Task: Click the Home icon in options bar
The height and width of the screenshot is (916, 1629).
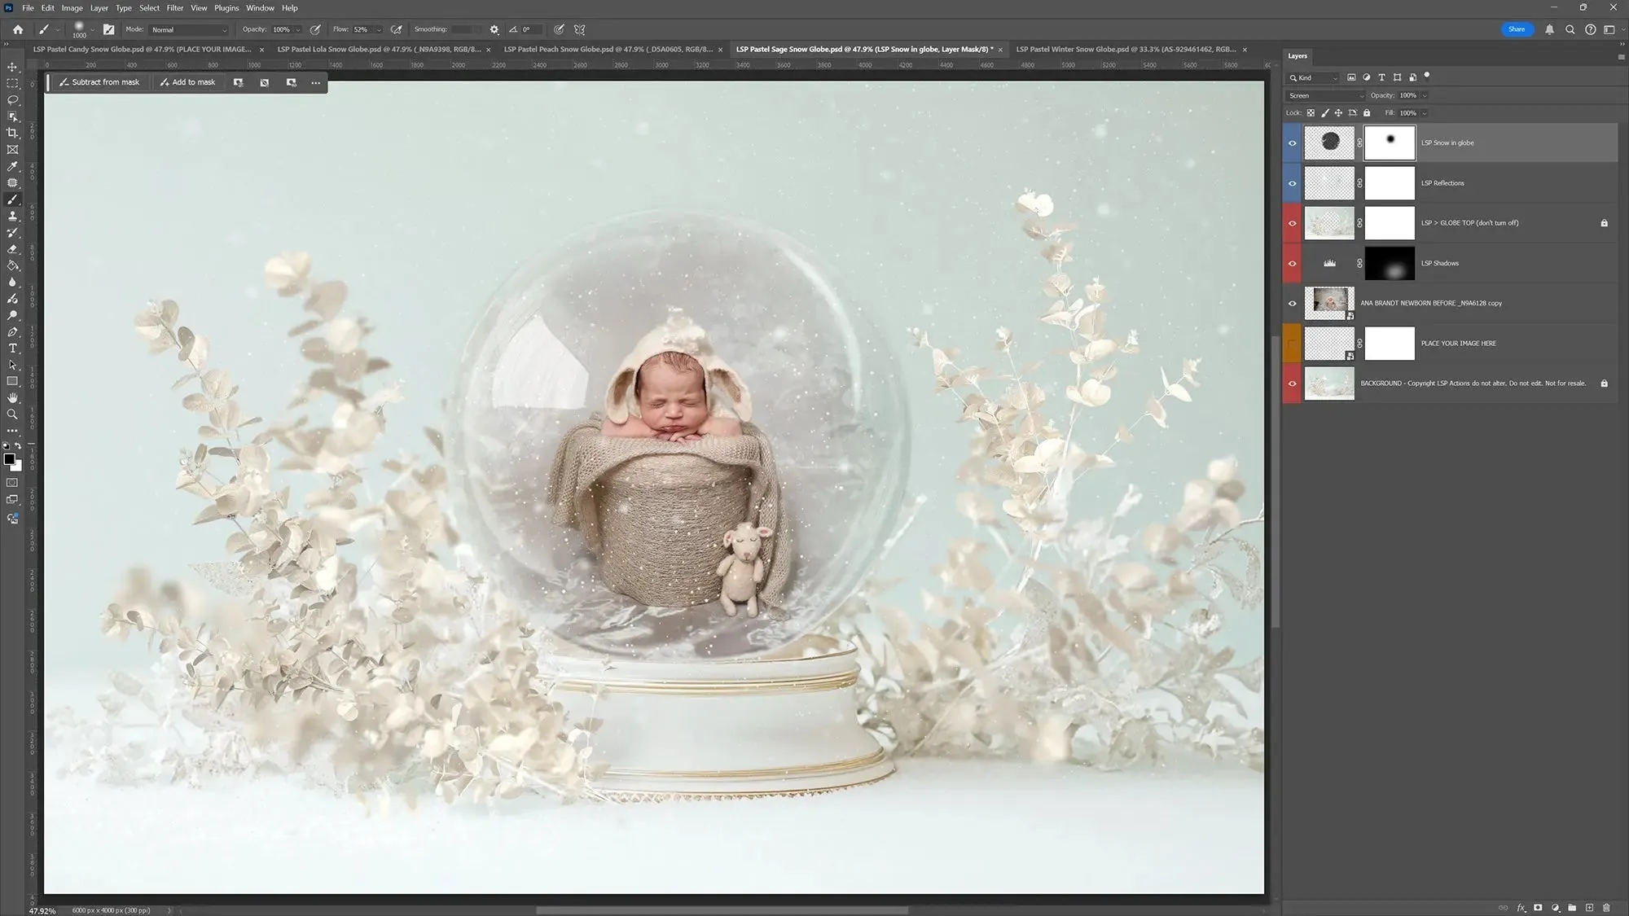Action: pyautogui.click(x=18, y=29)
